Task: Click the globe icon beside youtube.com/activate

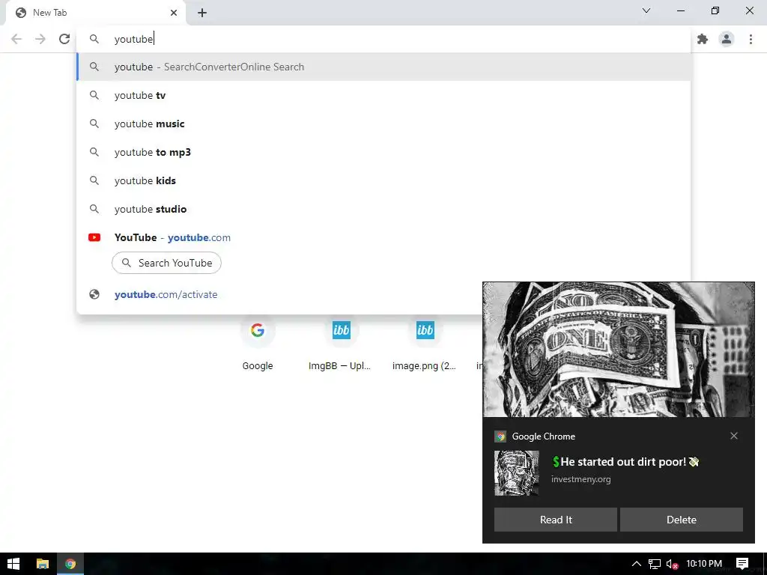Action: (94, 294)
